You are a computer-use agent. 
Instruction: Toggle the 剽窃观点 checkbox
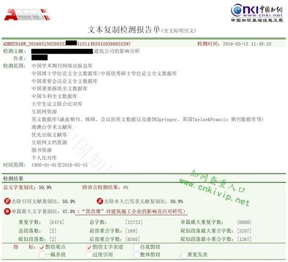coord(41,248)
